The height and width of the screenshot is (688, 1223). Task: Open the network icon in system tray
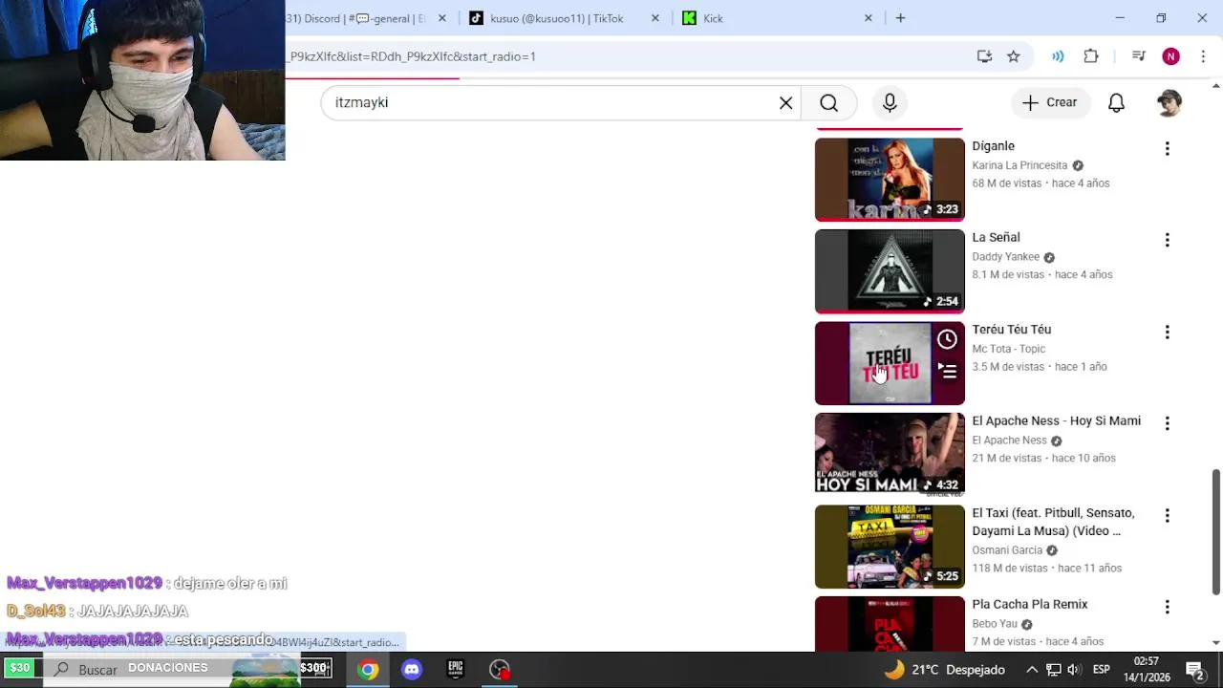coord(1053,670)
